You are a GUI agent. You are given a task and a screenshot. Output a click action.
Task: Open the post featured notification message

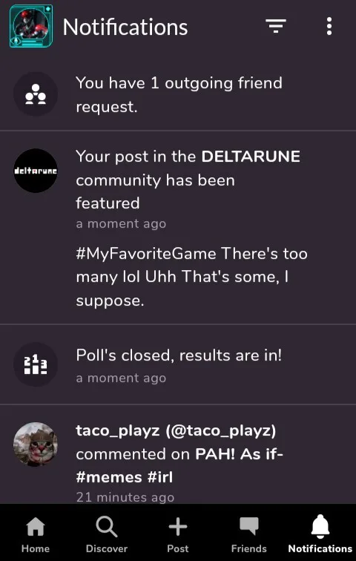[188, 180]
